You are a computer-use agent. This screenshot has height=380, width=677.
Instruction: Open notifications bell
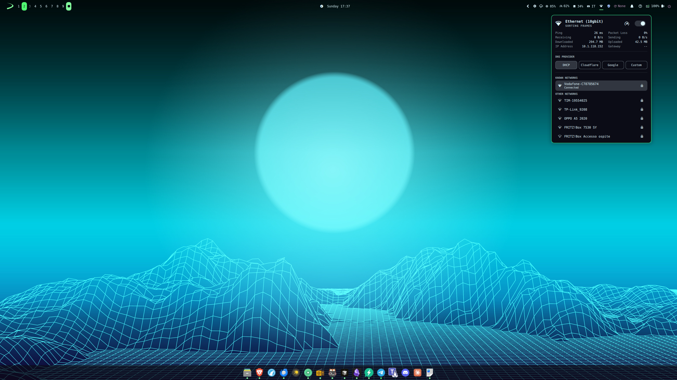(632, 6)
